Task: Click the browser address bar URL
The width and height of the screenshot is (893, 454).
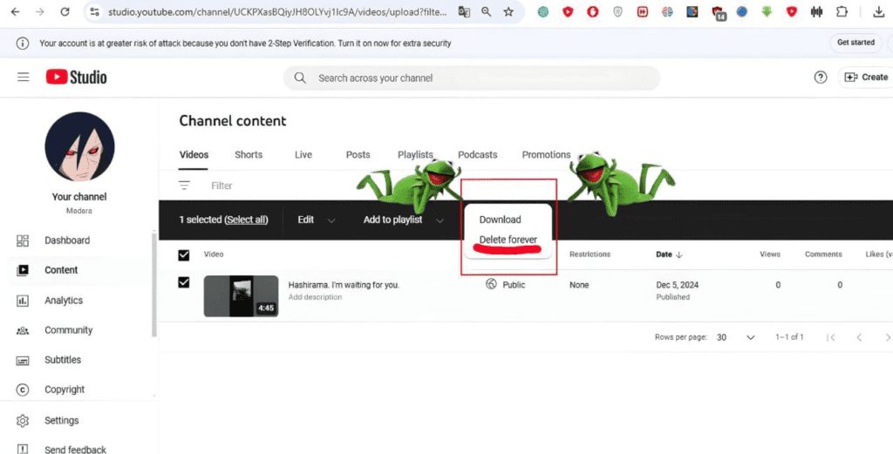Action: [x=277, y=11]
